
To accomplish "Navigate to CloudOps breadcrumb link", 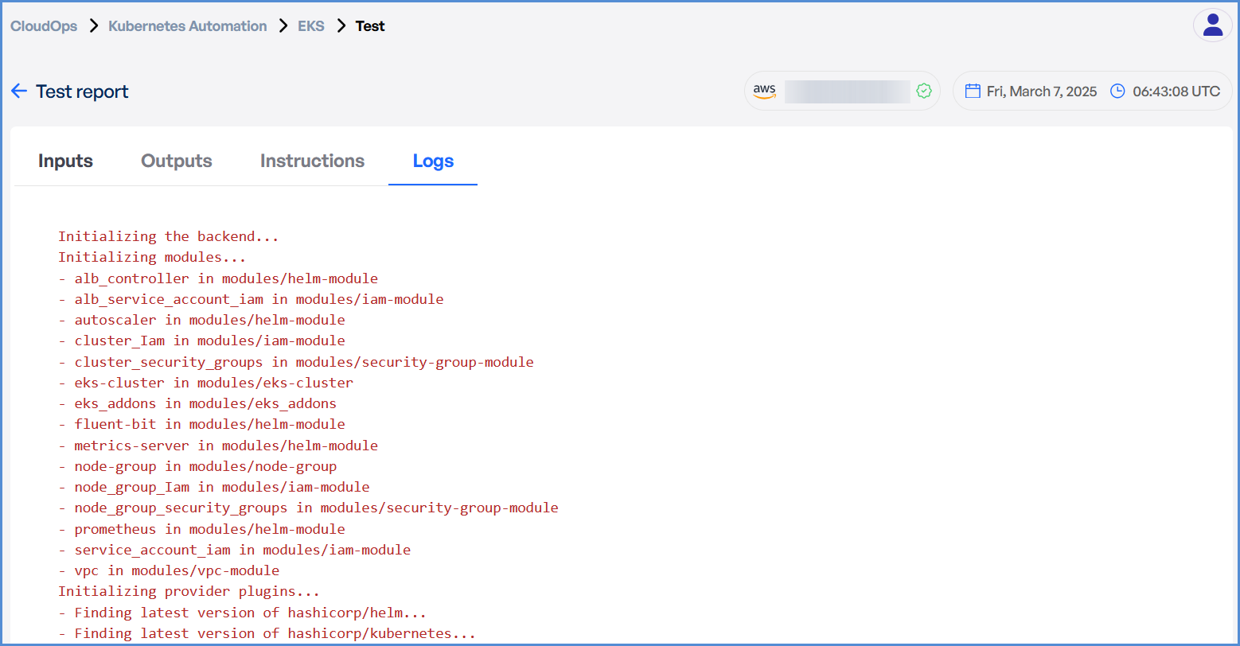I will (x=44, y=26).
